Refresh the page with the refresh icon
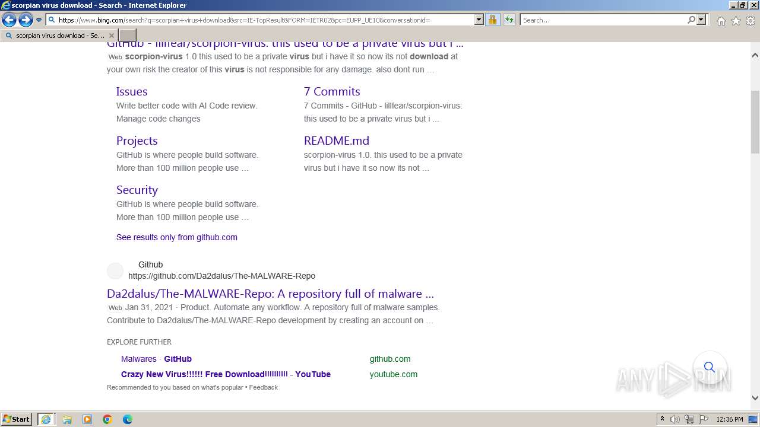This screenshot has width=760, height=427. [x=509, y=20]
